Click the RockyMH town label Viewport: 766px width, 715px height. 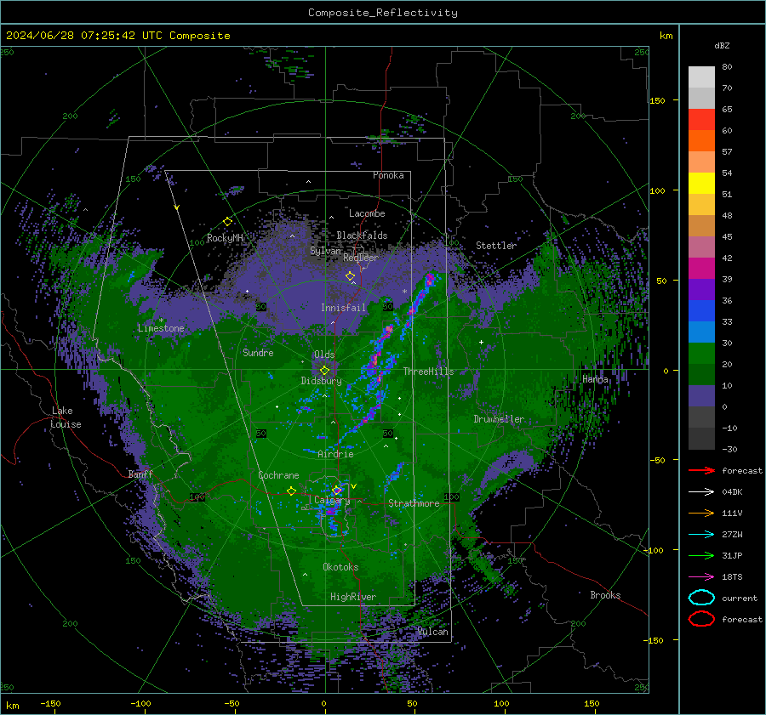[x=225, y=238]
